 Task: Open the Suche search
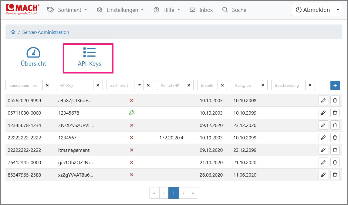pyautogui.click(x=234, y=10)
